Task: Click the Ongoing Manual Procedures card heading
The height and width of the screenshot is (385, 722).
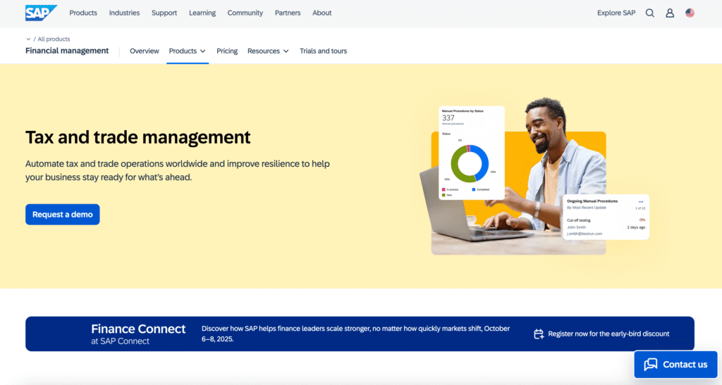Action: 592,201
